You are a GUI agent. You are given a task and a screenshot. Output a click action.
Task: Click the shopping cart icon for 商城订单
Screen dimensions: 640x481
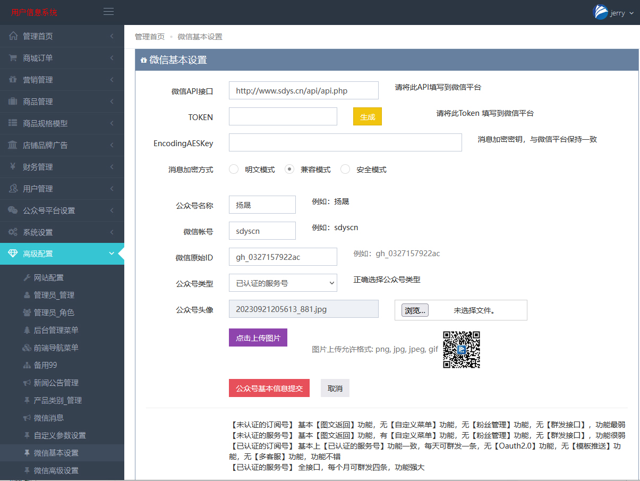(13, 58)
